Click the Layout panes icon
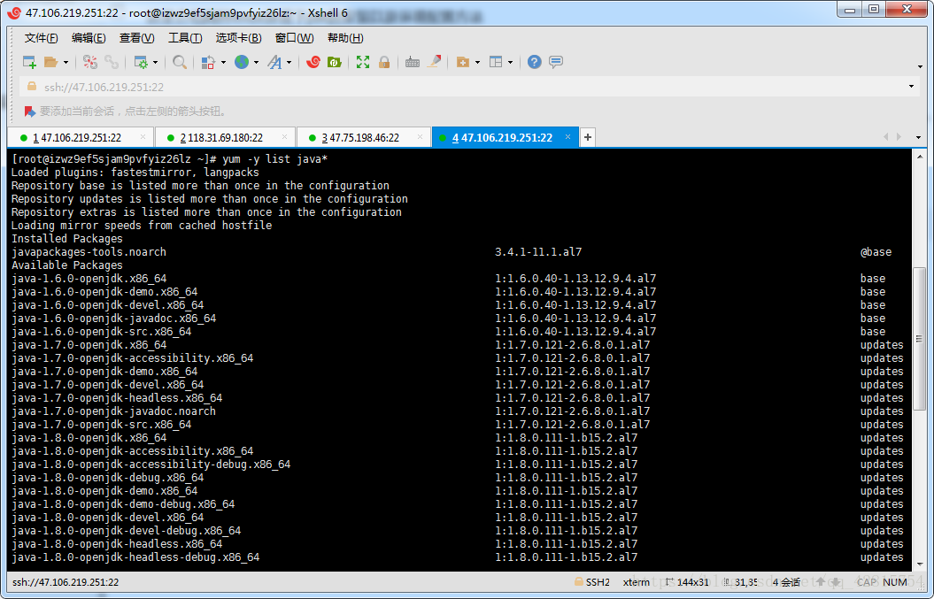The height and width of the screenshot is (599, 934). coord(496,62)
